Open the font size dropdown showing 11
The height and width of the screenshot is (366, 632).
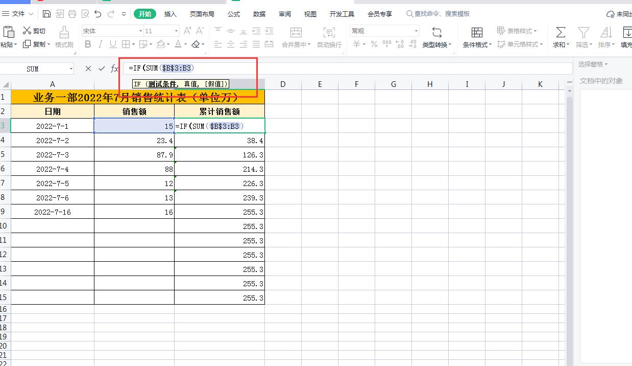(176, 31)
